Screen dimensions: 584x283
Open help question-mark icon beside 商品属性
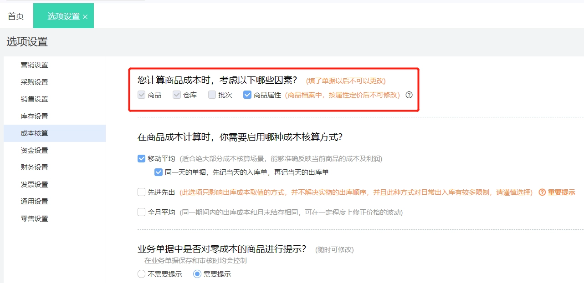(409, 95)
